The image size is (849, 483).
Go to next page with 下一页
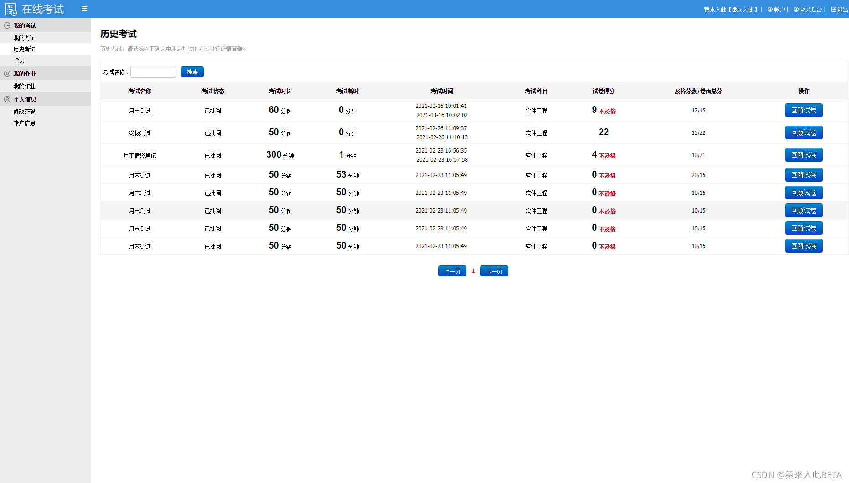[494, 271]
